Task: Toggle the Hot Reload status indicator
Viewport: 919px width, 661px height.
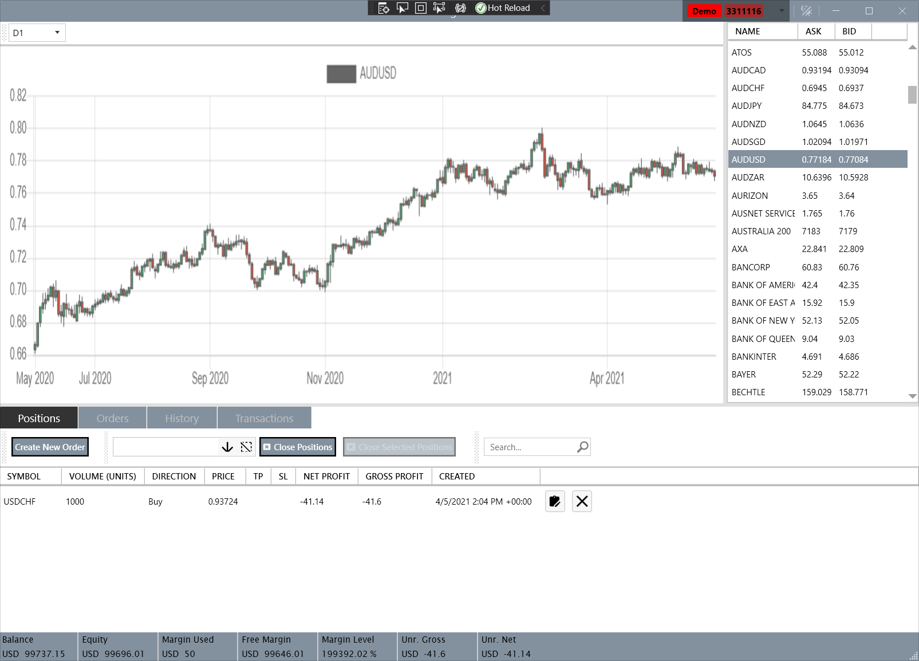Action: click(x=503, y=8)
